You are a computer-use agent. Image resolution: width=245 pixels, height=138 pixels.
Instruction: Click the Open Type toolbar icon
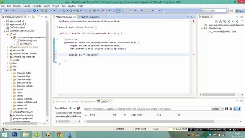(102, 11)
